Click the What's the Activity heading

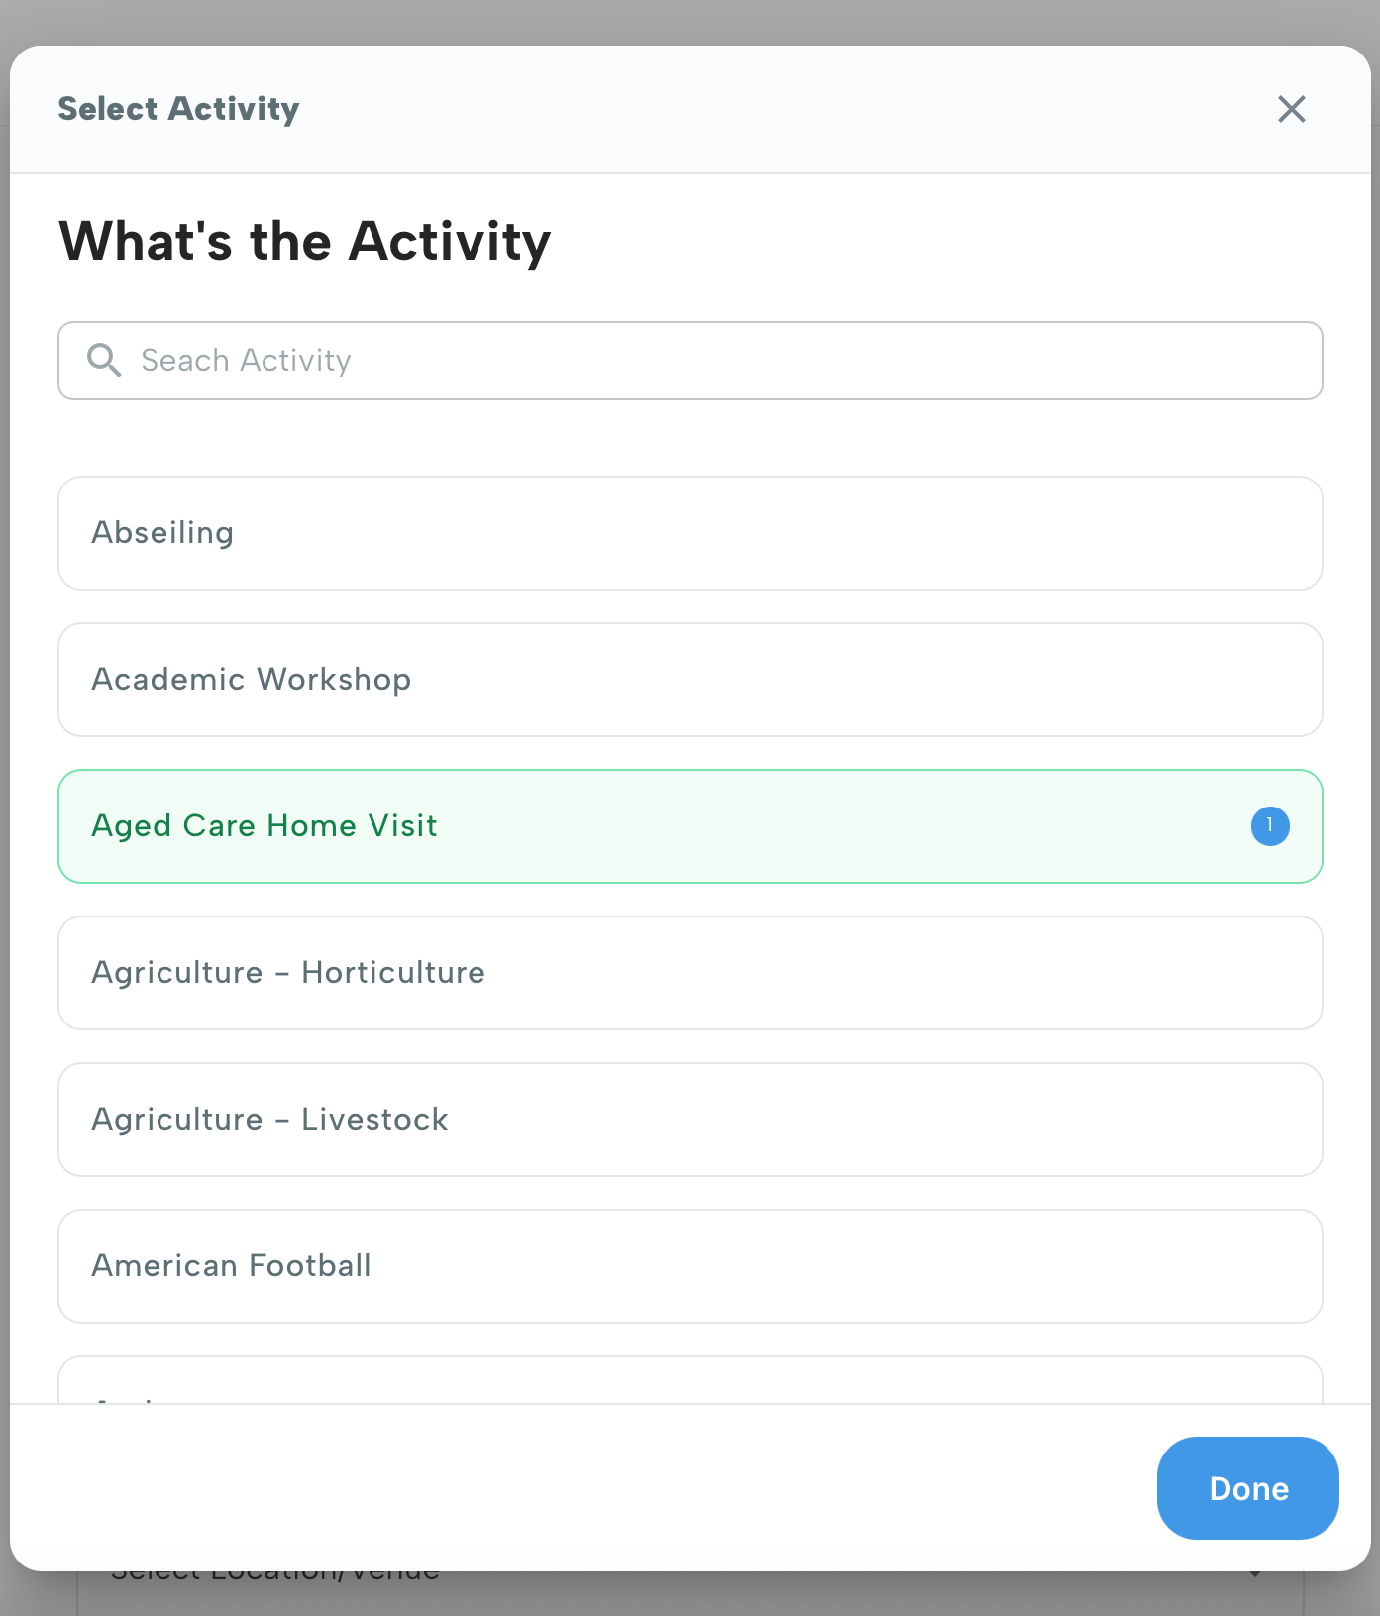[305, 242]
